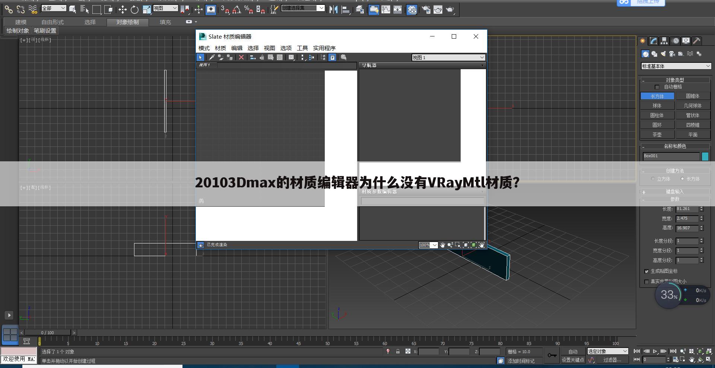Open the 实用程序 menu in Slate editor
This screenshot has height=368, width=715.
pyautogui.click(x=324, y=48)
